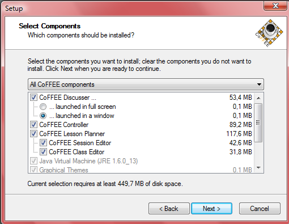
Task: Click the scroll down arrow in component list
Action: 258,168
